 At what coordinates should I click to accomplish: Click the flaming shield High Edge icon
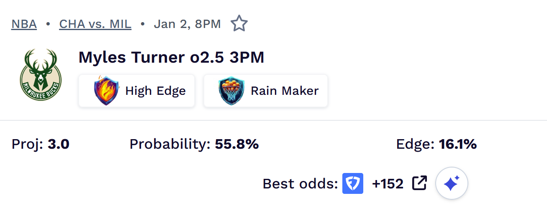[106, 91]
